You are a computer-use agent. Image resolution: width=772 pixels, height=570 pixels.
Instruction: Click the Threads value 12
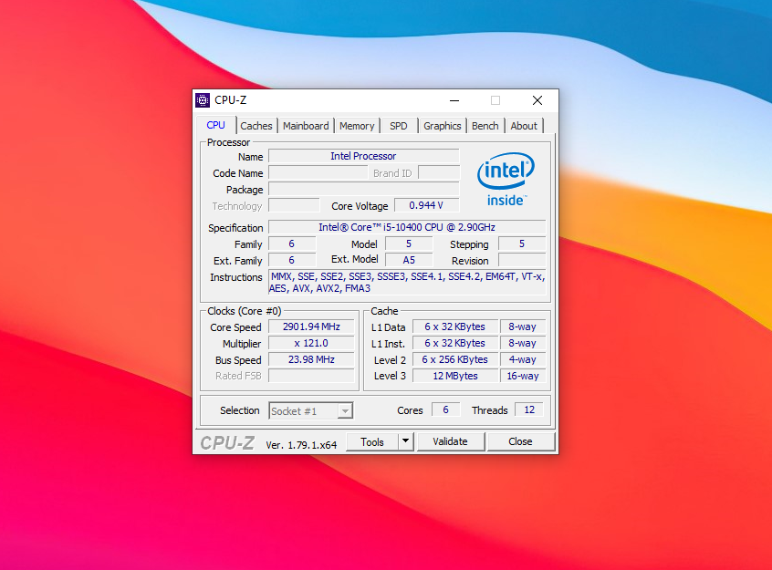(x=529, y=410)
